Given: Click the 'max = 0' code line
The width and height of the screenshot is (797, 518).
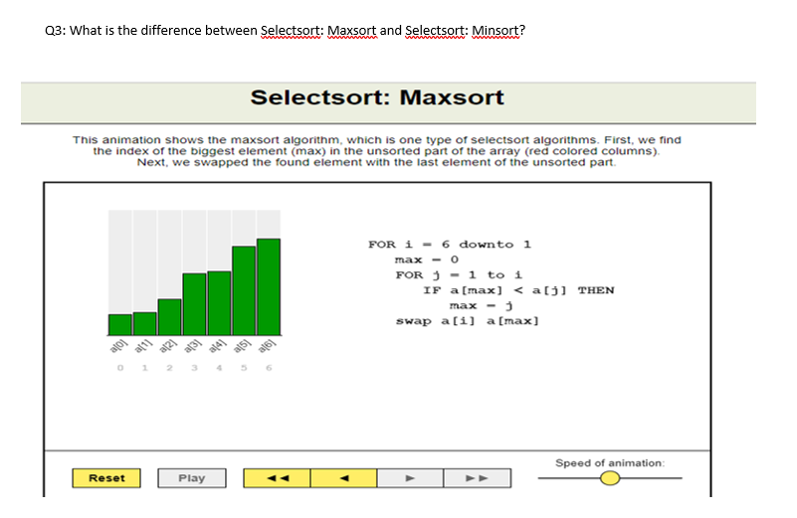Looking at the screenshot, I should pyautogui.click(x=427, y=259).
